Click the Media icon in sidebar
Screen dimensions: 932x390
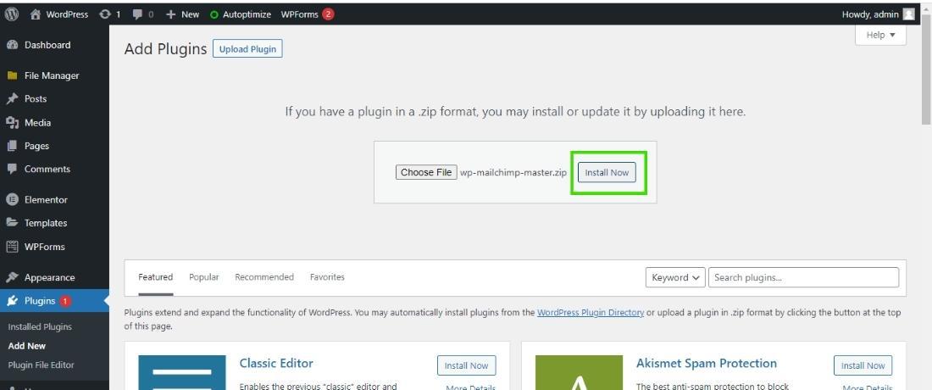tap(12, 122)
